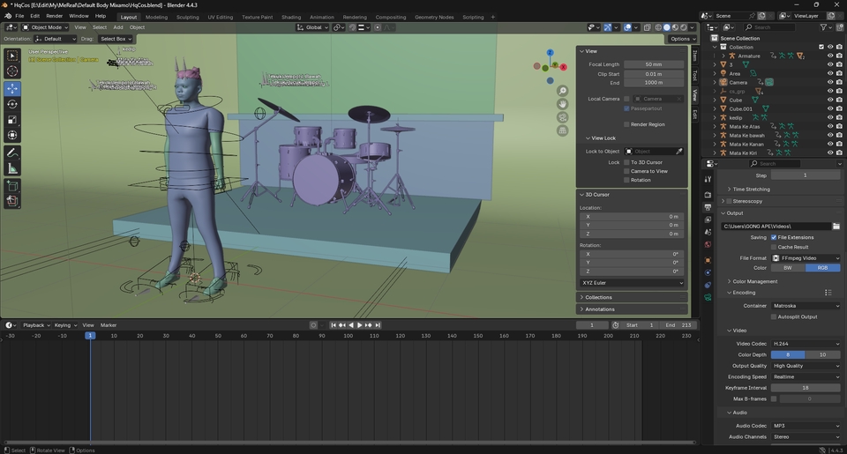Toggle camera view gizmo in viewport

pos(562,117)
